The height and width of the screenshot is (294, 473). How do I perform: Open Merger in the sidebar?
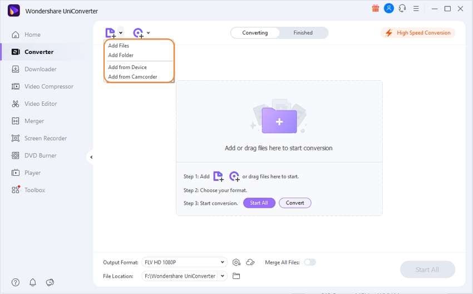point(27,121)
